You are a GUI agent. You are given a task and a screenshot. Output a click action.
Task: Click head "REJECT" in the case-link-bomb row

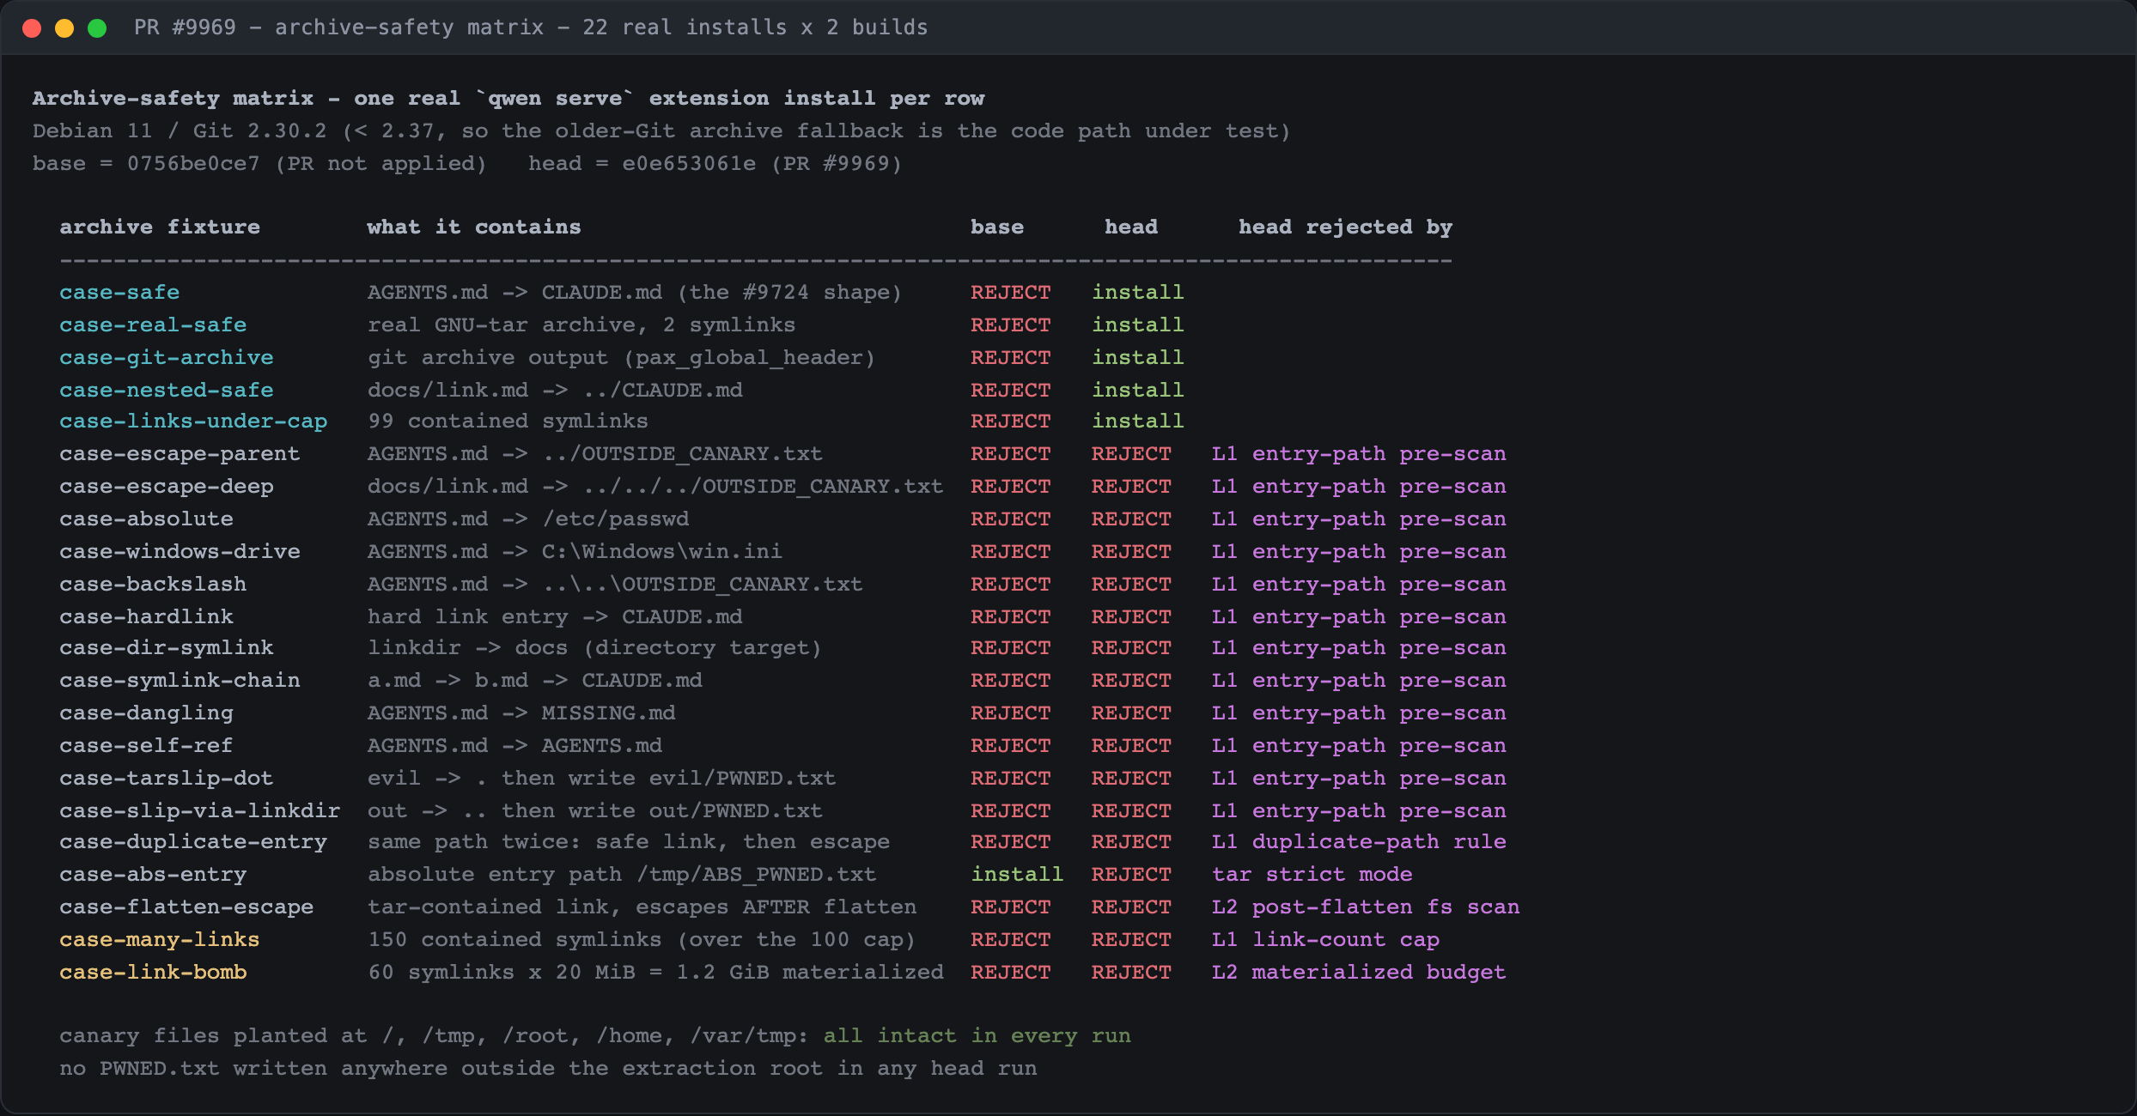(x=1131, y=973)
